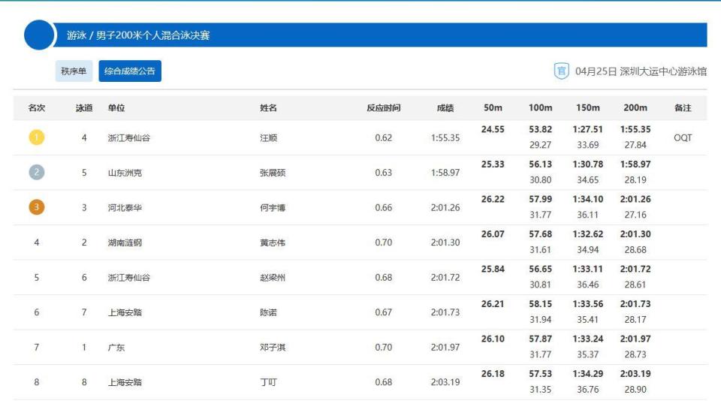Viewport: 721px width, 401px height.
Task: Click team name 河北泰华
Action: point(125,207)
